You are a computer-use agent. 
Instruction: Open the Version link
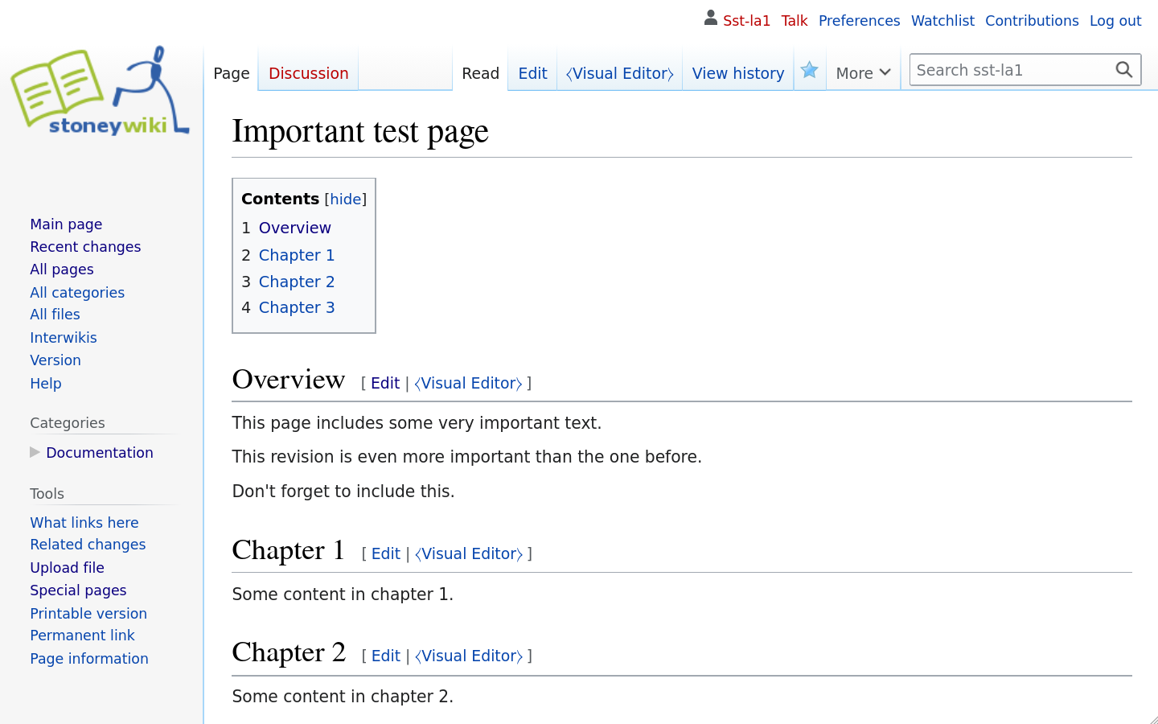pyautogui.click(x=55, y=360)
